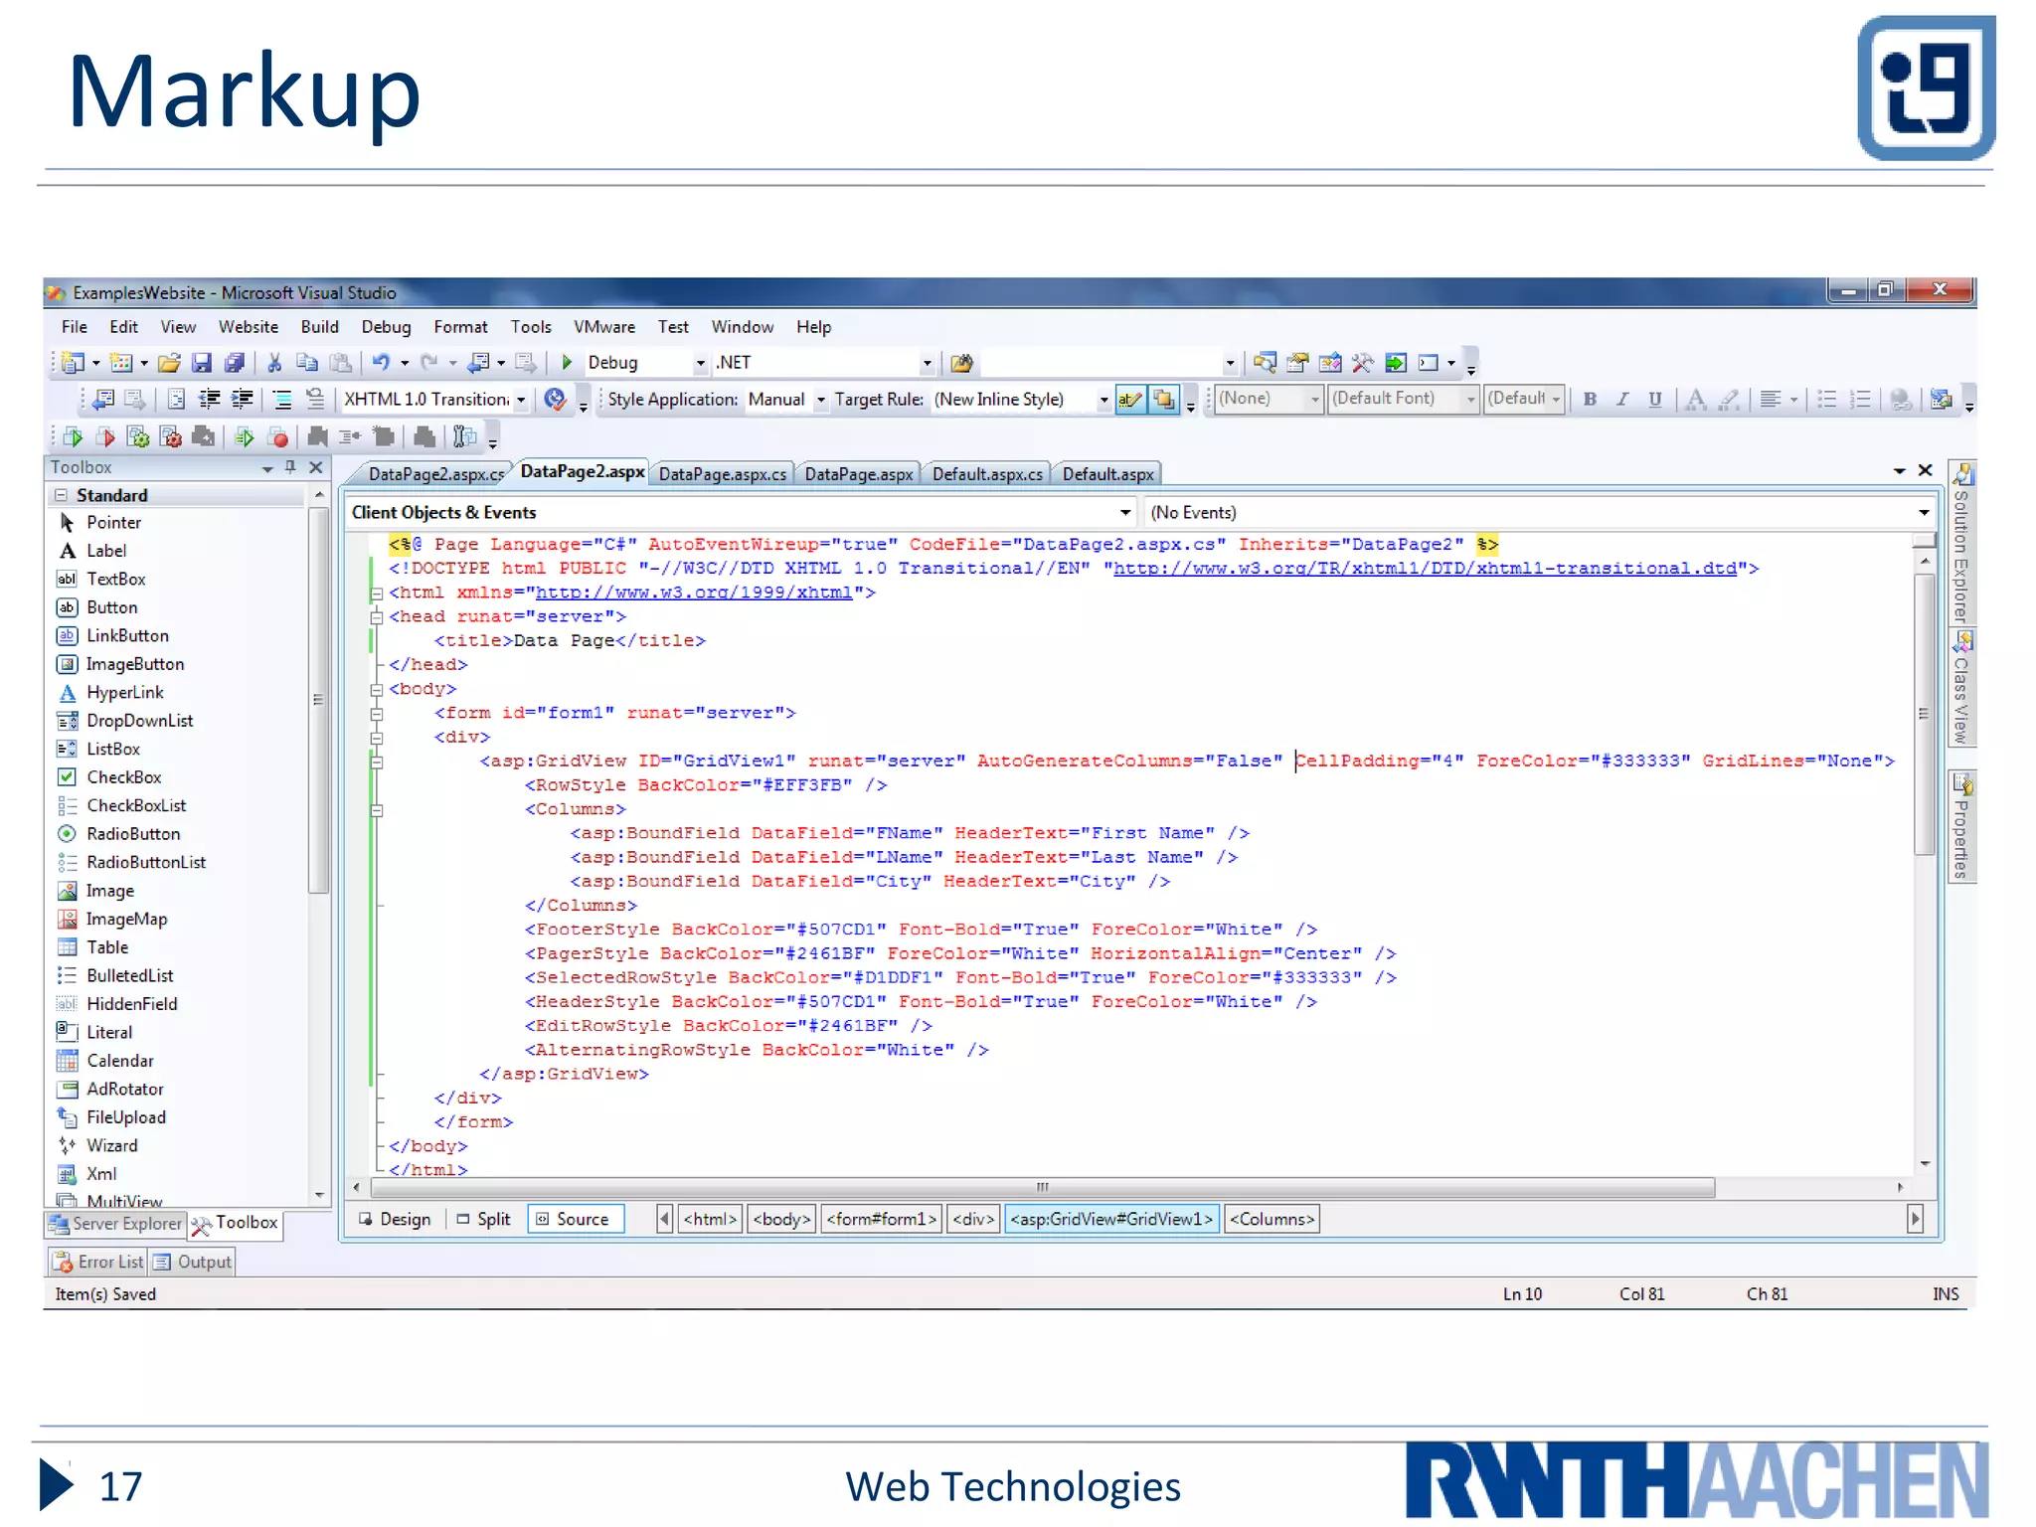The height and width of the screenshot is (1527, 2036).
Task: Close the Toolbox panel
Action: coord(316,467)
